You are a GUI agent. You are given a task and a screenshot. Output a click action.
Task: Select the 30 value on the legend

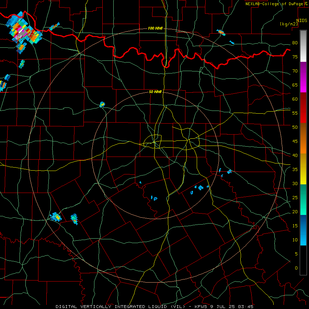[x=295, y=183]
